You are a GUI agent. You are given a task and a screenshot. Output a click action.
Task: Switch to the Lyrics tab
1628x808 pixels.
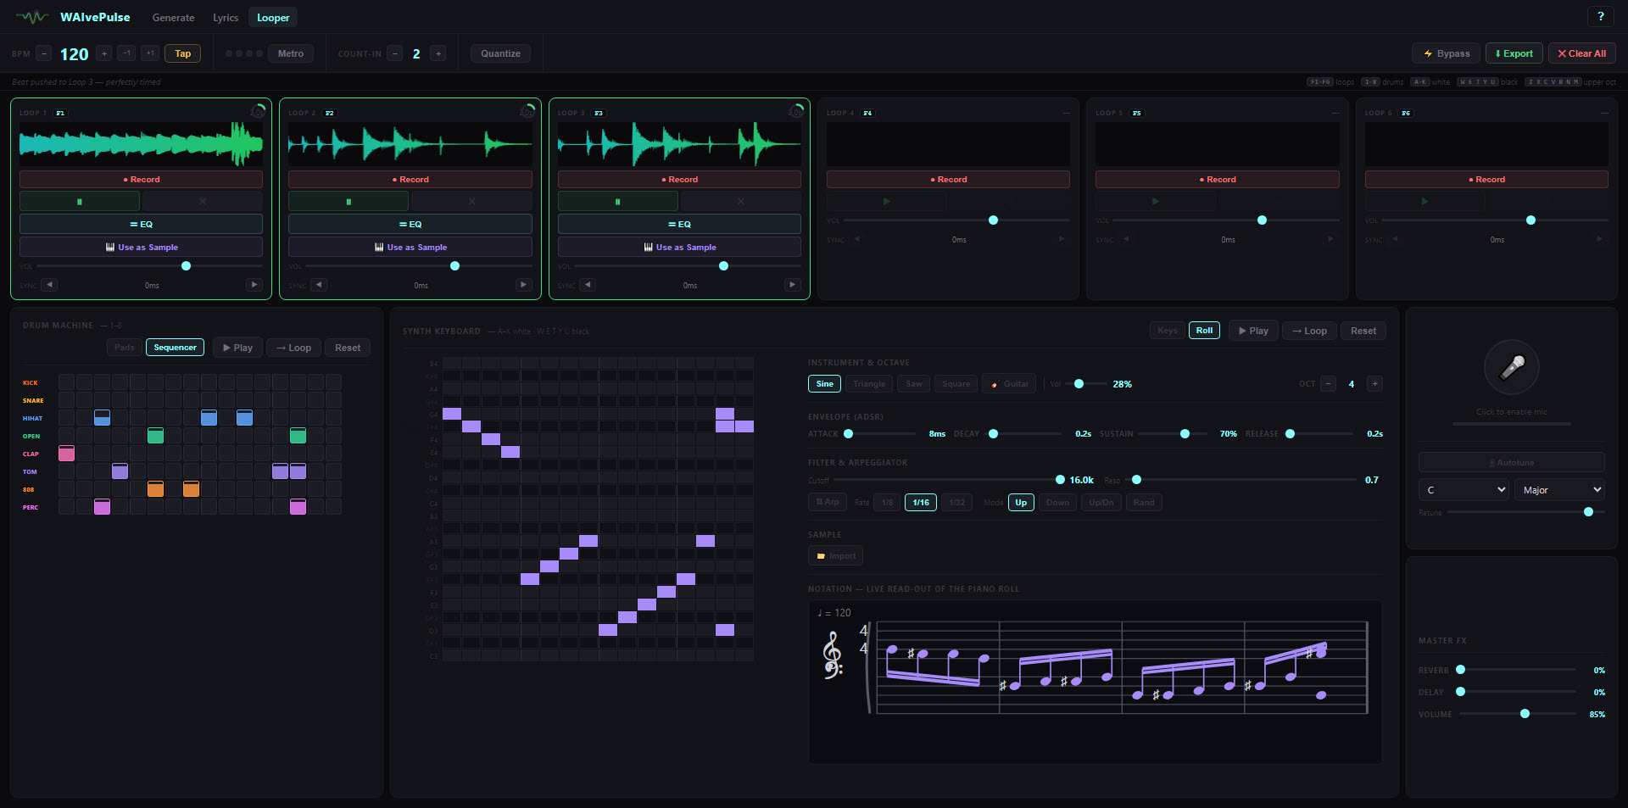(226, 18)
